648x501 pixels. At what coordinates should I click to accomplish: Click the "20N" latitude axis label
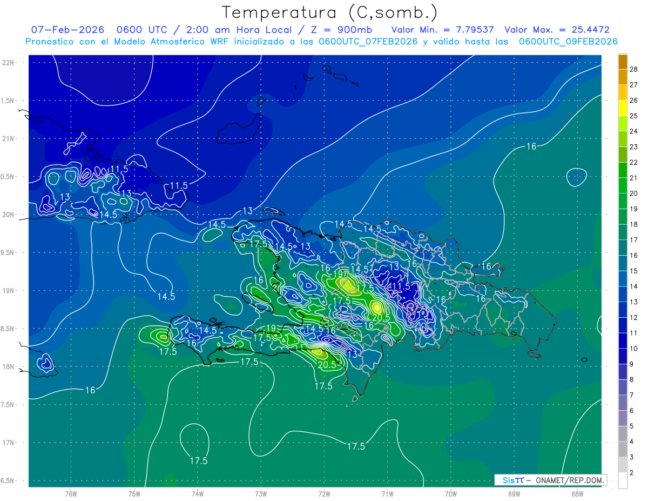8,215
